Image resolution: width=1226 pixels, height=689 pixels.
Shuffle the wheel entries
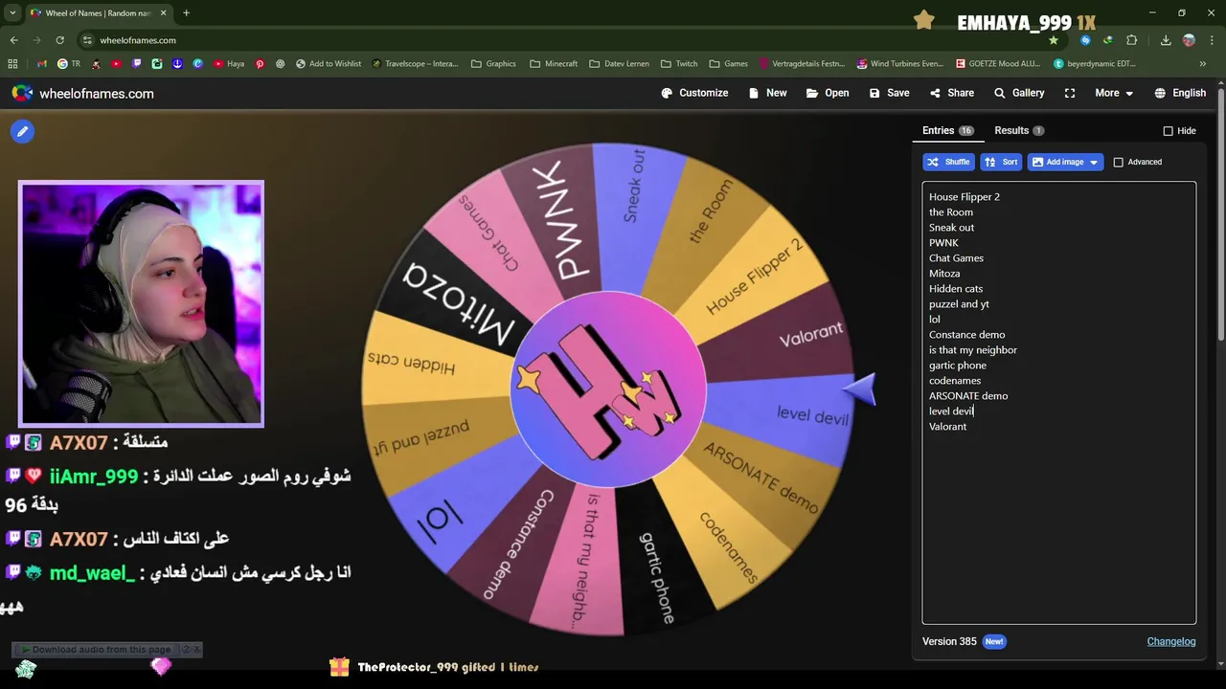pyautogui.click(x=948, y=162)
